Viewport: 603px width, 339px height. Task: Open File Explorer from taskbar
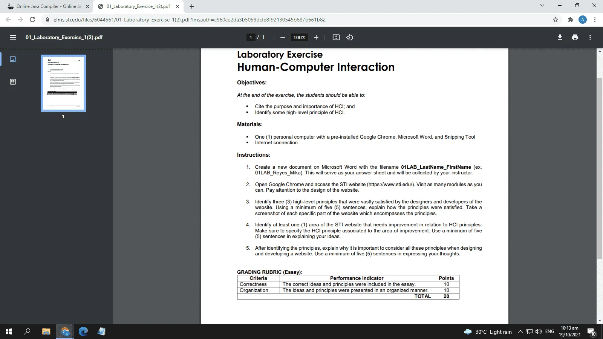coord(46,331)
